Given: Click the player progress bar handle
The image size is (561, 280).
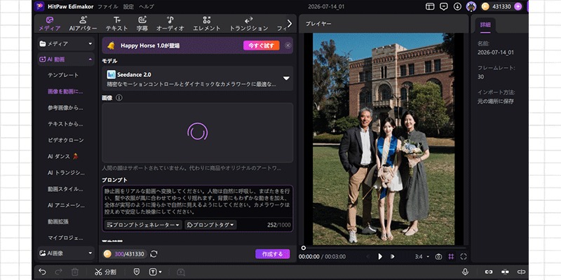Looking at the screenshot, I should 304,248.
